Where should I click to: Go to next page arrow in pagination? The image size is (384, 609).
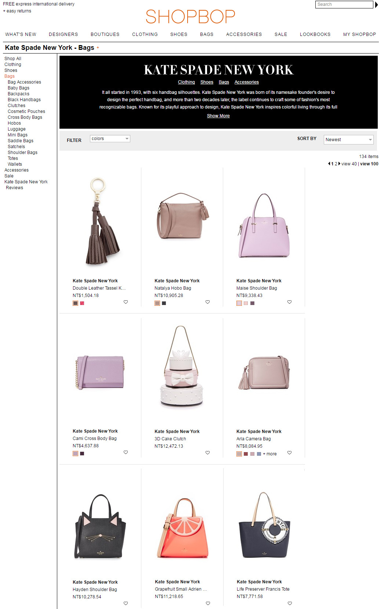[339, 164]
